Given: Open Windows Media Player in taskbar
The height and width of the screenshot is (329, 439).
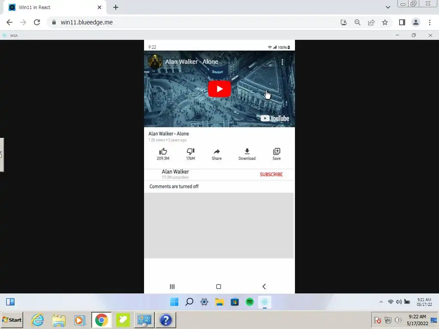Looking at the screenshot, I should [x=80, y=320].
